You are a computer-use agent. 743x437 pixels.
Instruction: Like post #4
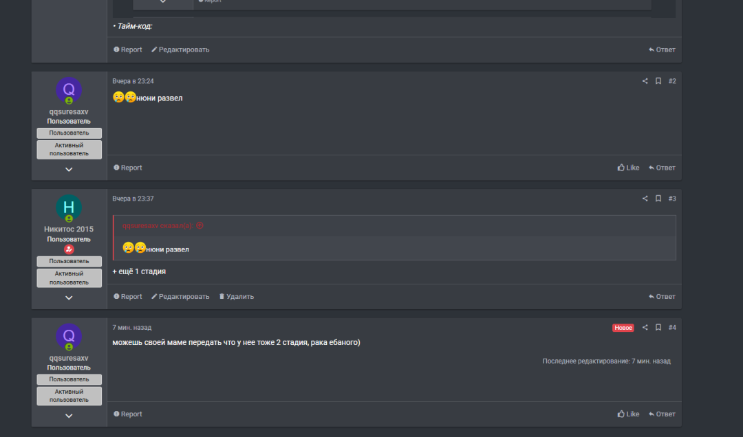tap(628, 414)
